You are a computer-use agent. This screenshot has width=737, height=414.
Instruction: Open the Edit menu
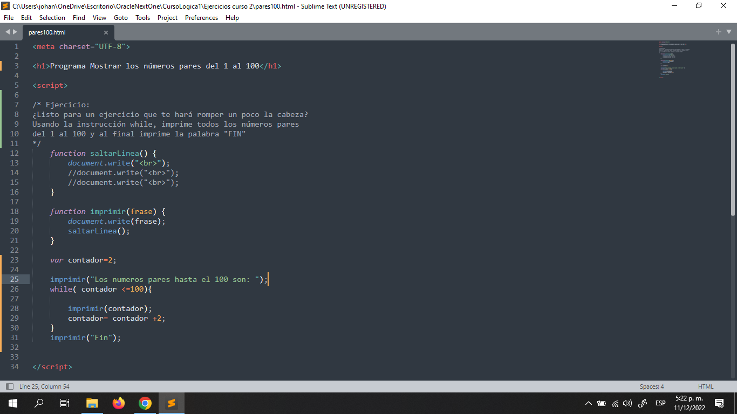click(26, 18)
